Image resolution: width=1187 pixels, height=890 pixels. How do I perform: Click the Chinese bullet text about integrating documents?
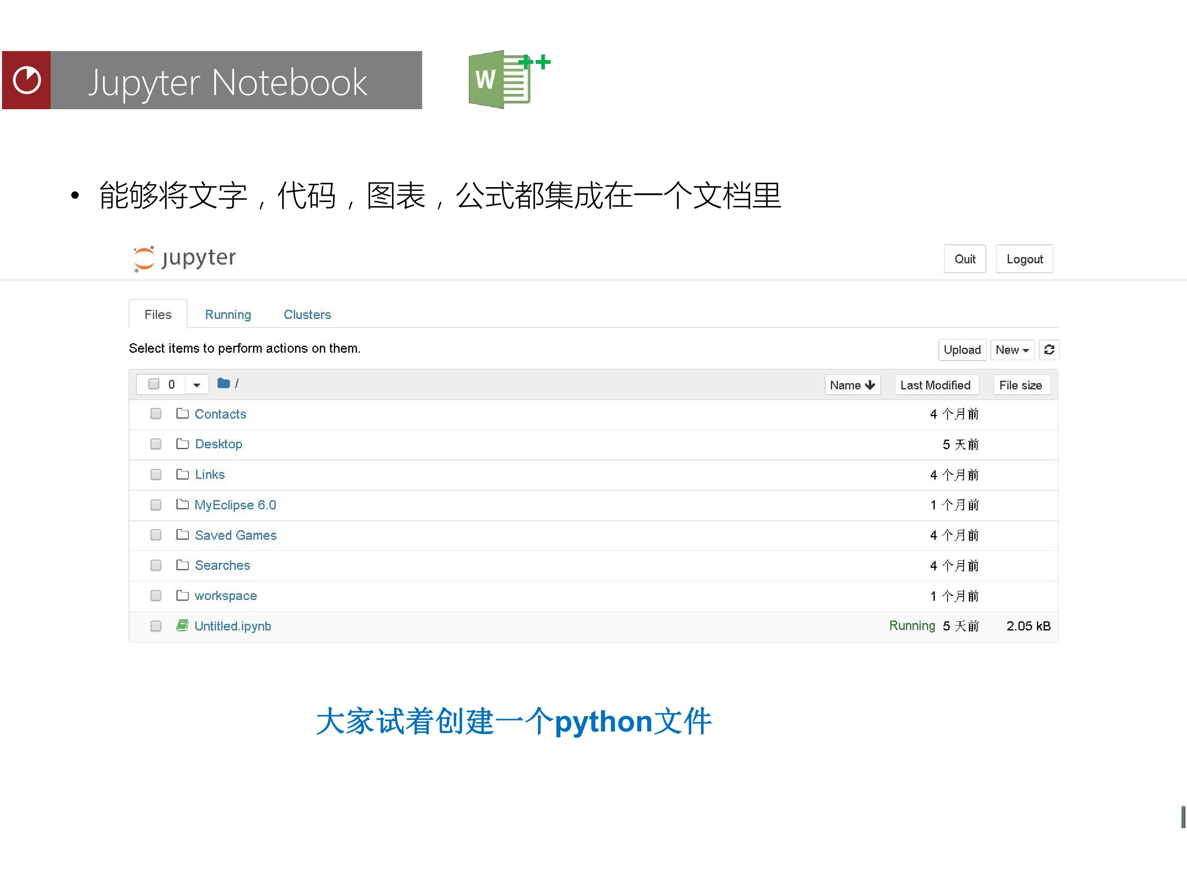(439, 195)
